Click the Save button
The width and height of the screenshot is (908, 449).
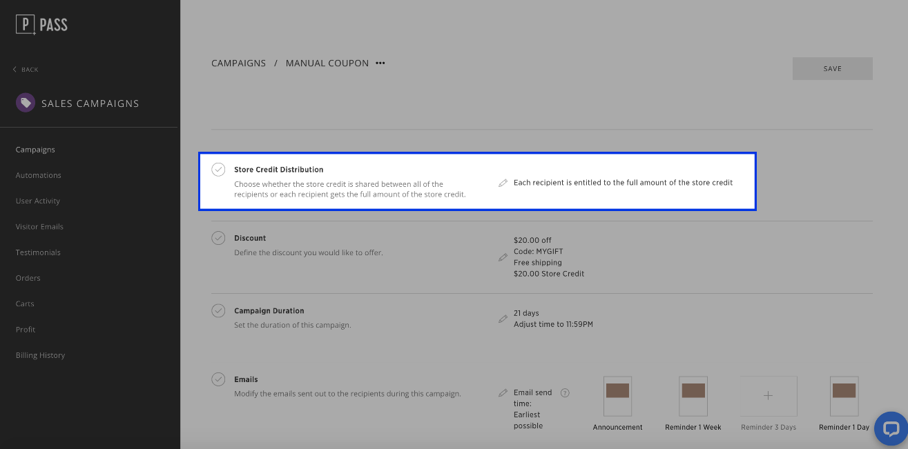[833, 68]
